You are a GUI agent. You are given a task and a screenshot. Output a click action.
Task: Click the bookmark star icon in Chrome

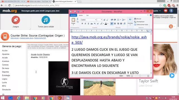click(160, 5)
